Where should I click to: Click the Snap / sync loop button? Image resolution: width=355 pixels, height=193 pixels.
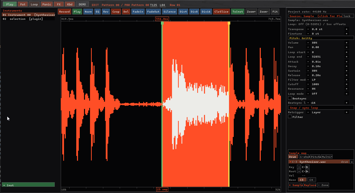(x=321, y=108)
